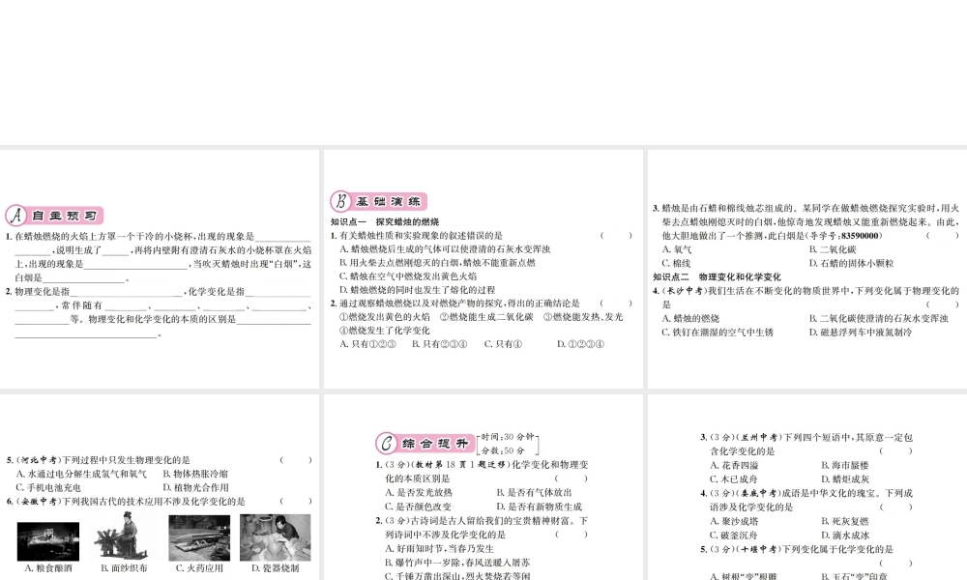Click option 'C. 木已成舟'
The height and width of the screenshot is (580, 967).
(734, 478)
